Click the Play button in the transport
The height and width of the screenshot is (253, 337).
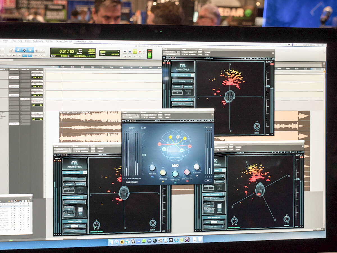(x=135, y=52)
